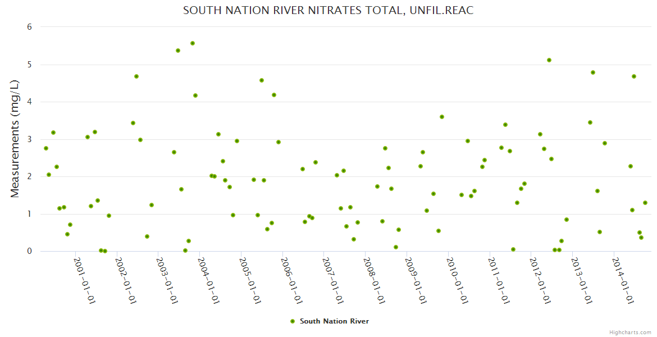Select the rightmost data point in the chart
Image resolution: width=657 pixels, height=337 pixels.
click(645, 203)
